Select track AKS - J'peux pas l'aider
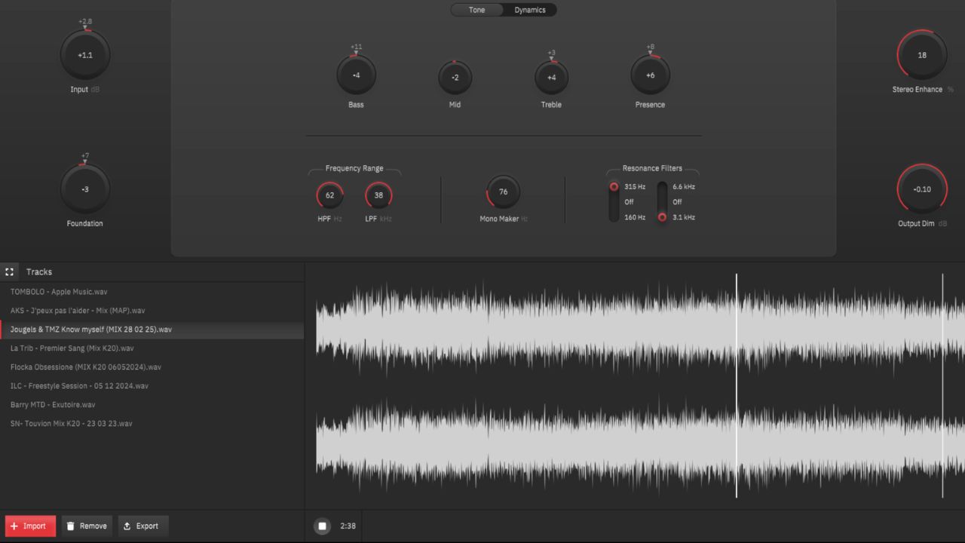Image resolution: width=965 pixels, height=543 pixels. [x=152, y=311]
